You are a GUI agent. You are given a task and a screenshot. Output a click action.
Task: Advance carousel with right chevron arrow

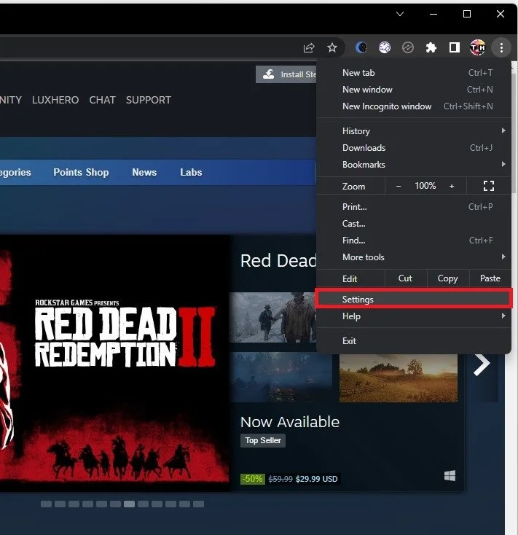coord(482,364)
